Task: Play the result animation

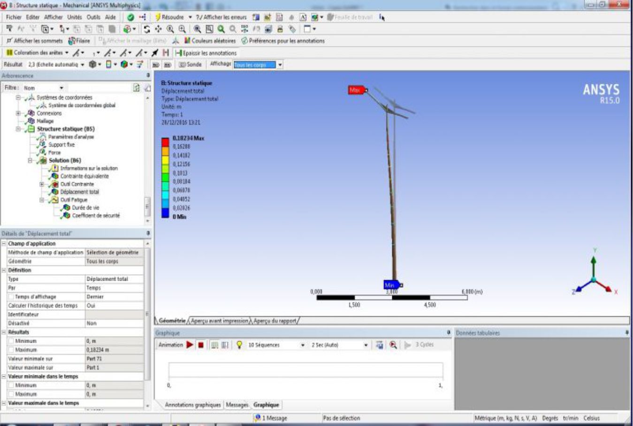Action: tap(190, 345)
